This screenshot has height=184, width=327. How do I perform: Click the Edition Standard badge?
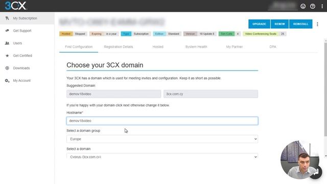click(x=167, y=34)
